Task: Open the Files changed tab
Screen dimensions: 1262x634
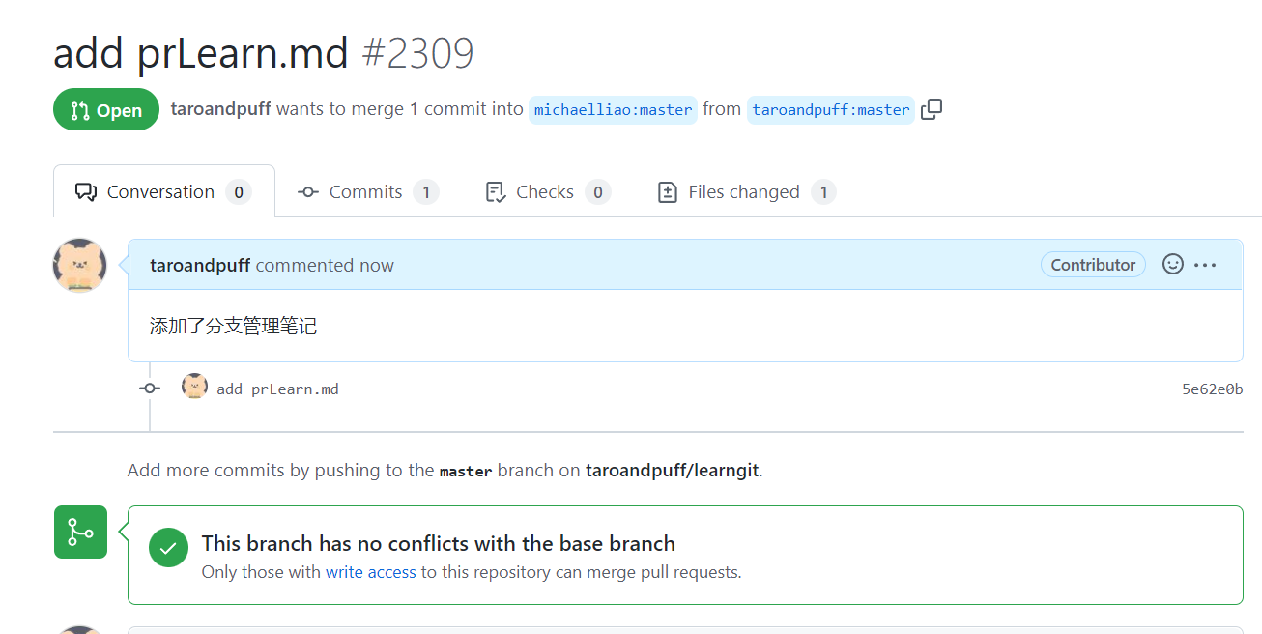Action: pyautogui.click(x=746, y=191)
